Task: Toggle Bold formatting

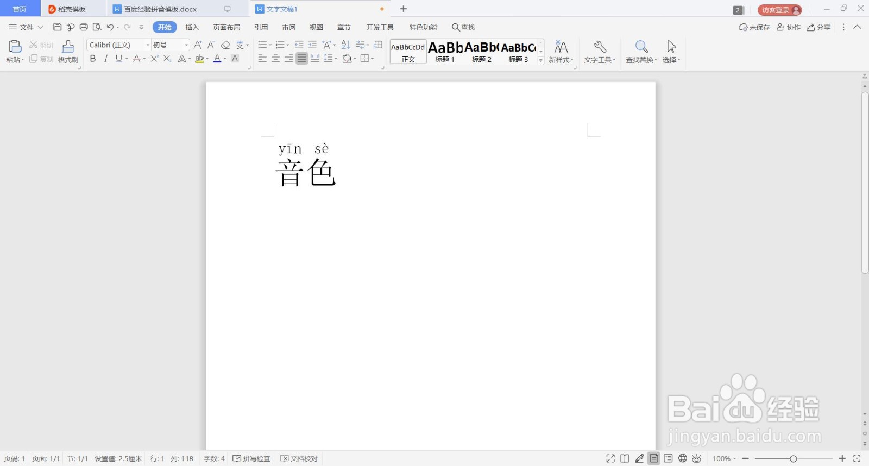Action: click(93, 59)
